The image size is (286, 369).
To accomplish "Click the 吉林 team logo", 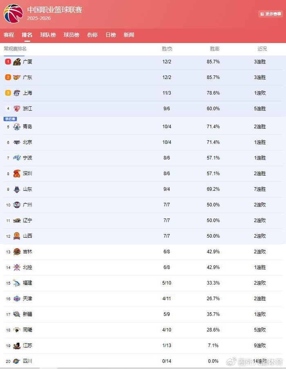I will pos(17,252).
